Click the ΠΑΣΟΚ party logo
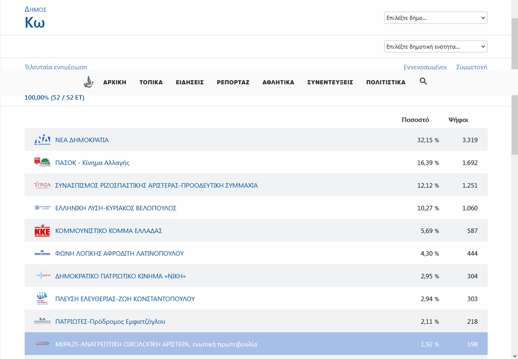Viewport: 518px width, 359px height. click(x=42, y=162)
